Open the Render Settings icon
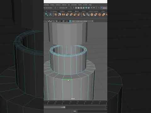Screen dimensions: 151x113 (x=84, y=8)
